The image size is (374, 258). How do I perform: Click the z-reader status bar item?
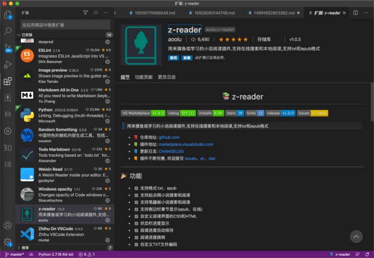(340, 254)
